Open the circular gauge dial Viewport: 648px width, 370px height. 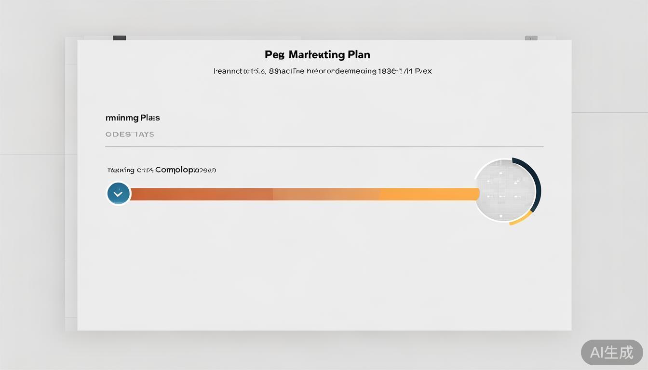pyautogui.click(x=505, y=191)
